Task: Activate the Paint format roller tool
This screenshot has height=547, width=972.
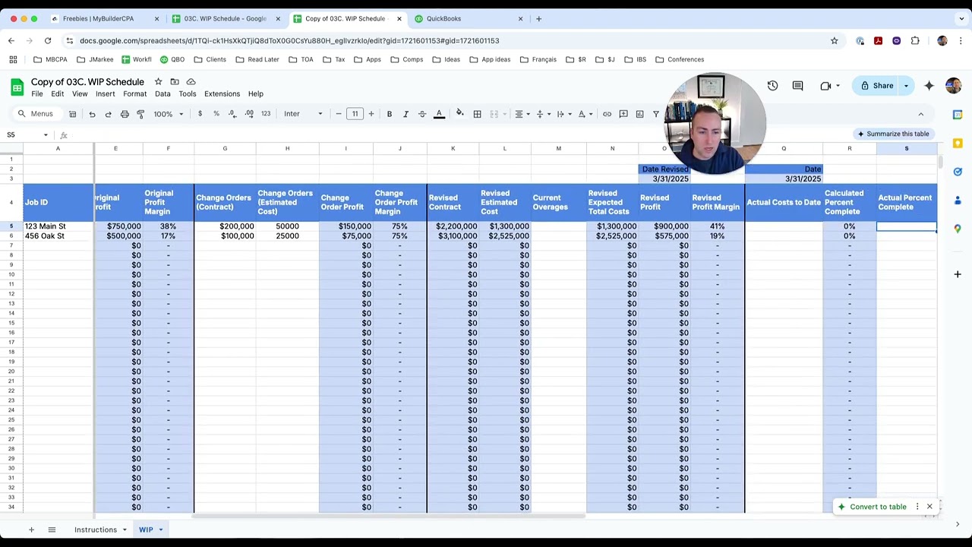Action: point(140,114)
